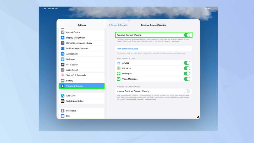Click the Video Messages icon
The image size is (254, 143).
click(119, 79)
